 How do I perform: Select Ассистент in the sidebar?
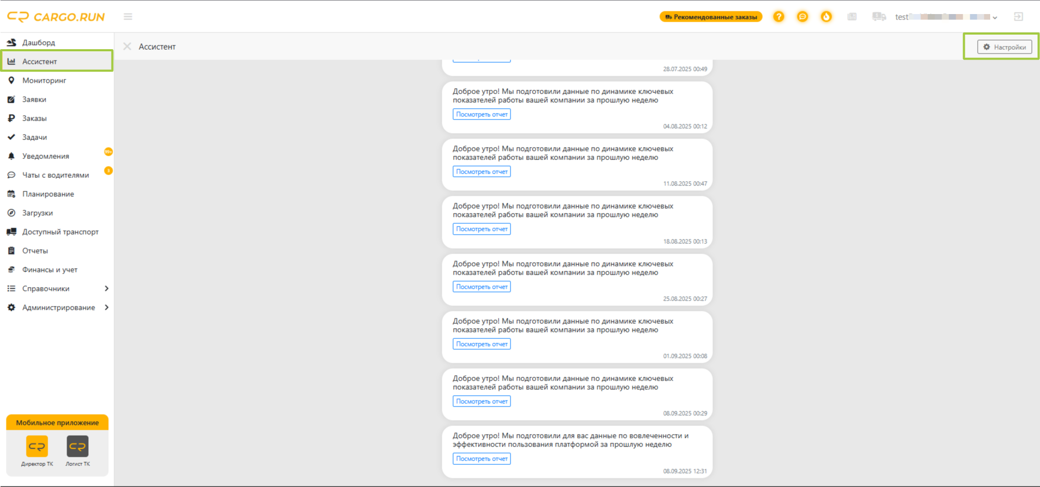pos(57,61)
